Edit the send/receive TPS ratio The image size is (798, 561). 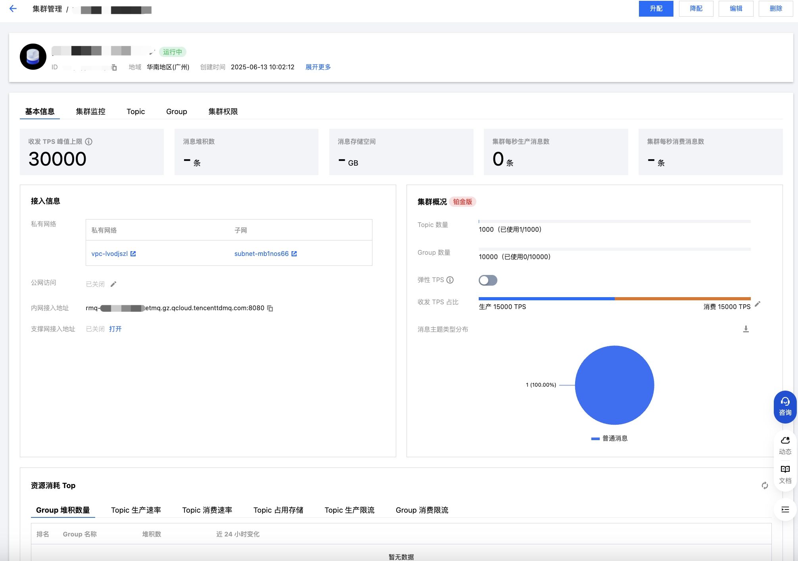[758, 304]
